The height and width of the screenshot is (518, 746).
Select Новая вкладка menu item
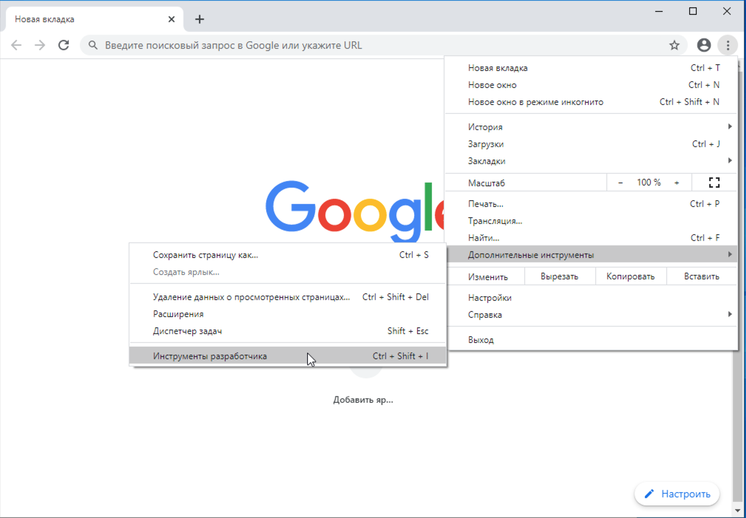click(591, 68)
